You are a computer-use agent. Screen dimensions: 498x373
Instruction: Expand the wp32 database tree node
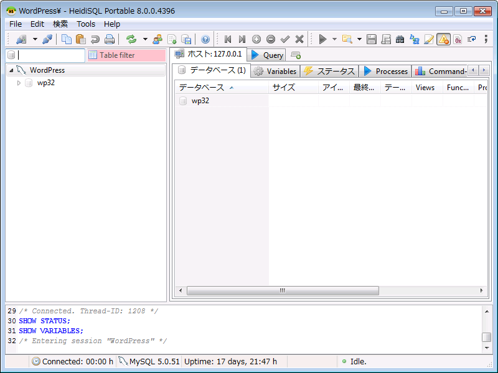[19, 83]
